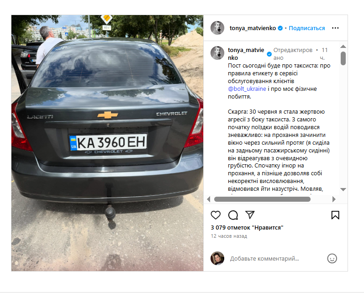Screen dimensions: 364x293
Task: Open more options three-dot menu
Action: [x=335, y=28]
